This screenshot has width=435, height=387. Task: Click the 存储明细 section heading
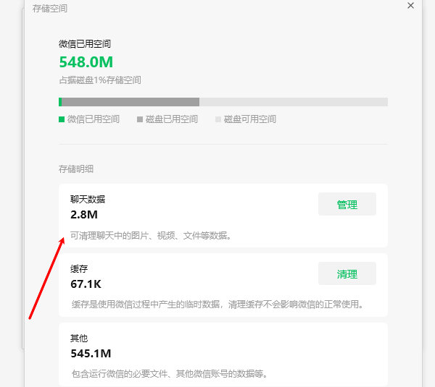[x=76, y=169]
